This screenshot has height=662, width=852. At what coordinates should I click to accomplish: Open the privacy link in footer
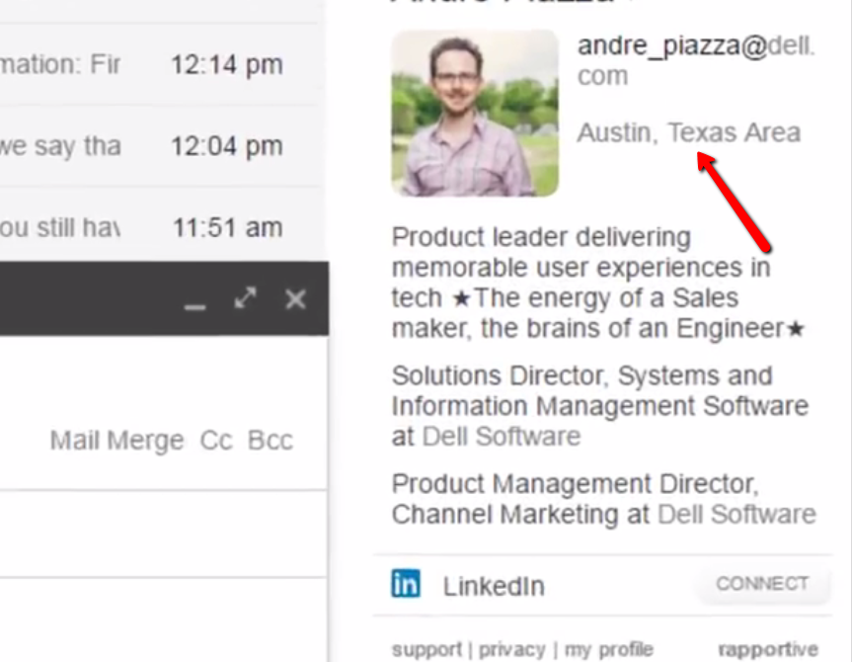(510, 649)
